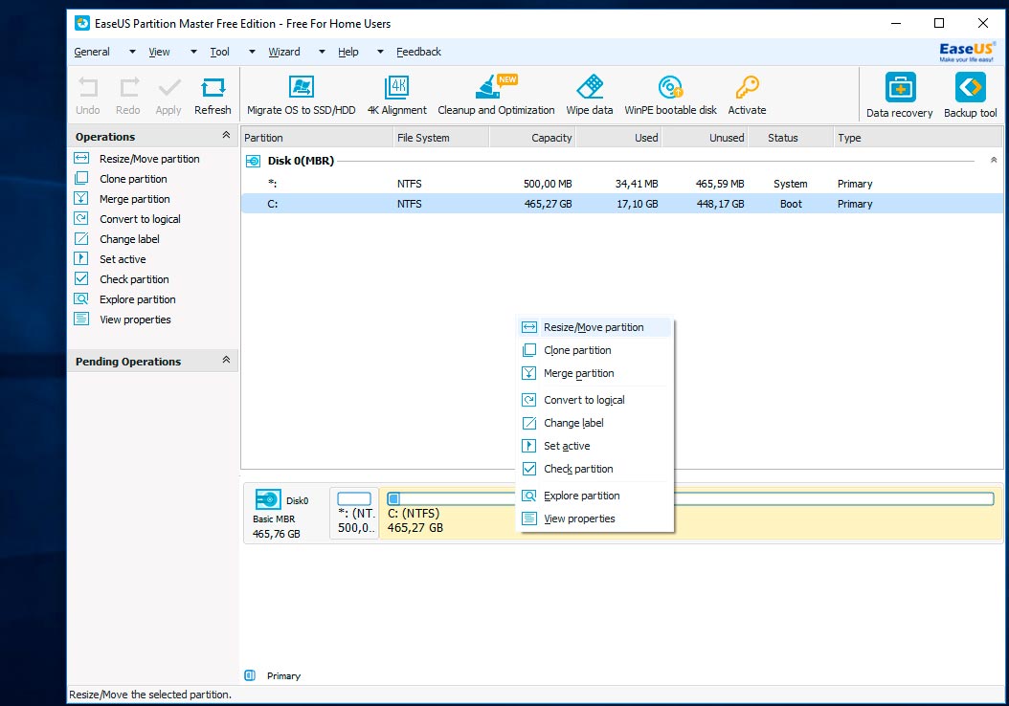The height and width of the screenshot is (706, 1009).
Task: Collapse the Pending Operations panel
Action: click(226, 360)
